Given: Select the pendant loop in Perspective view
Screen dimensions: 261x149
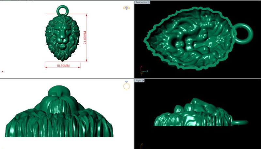Looking at the screenshot, I should coord(243,33).
